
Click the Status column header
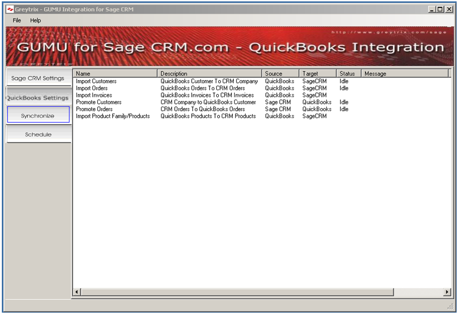pyautogui.click(x=349, y=74)
